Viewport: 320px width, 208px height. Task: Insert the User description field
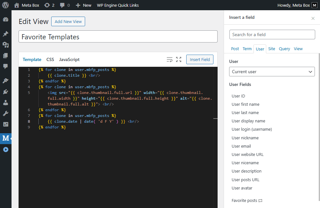click(246, 171)
